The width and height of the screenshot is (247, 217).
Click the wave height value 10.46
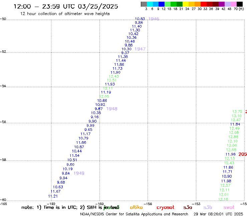pyautogui.click(x=130, y=41)
